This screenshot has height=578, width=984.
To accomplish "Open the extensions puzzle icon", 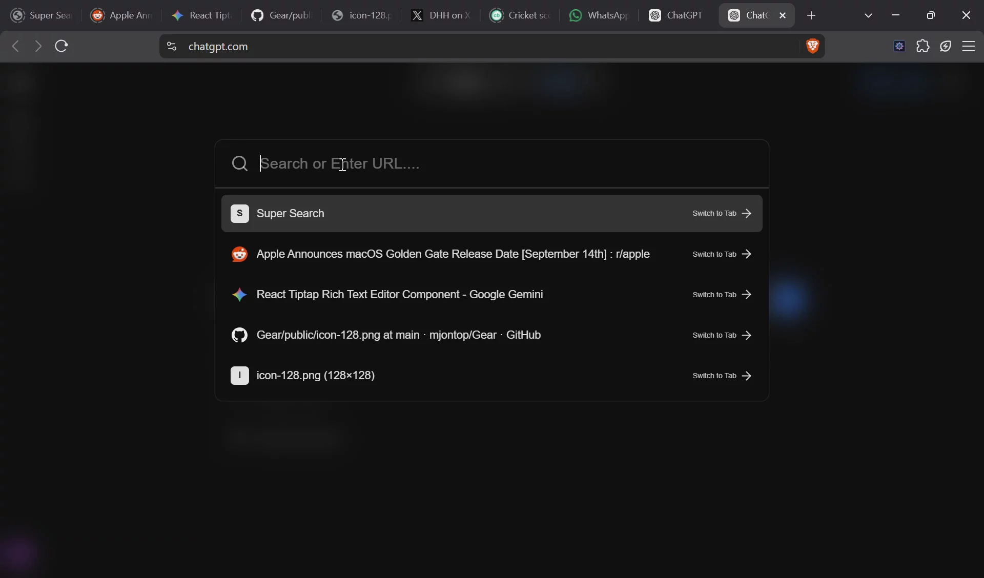I will click(922, 46).
